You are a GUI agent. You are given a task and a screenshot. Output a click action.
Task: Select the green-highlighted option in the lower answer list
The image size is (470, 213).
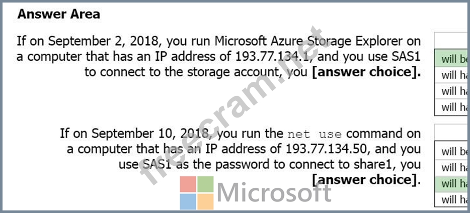[453, 183]
